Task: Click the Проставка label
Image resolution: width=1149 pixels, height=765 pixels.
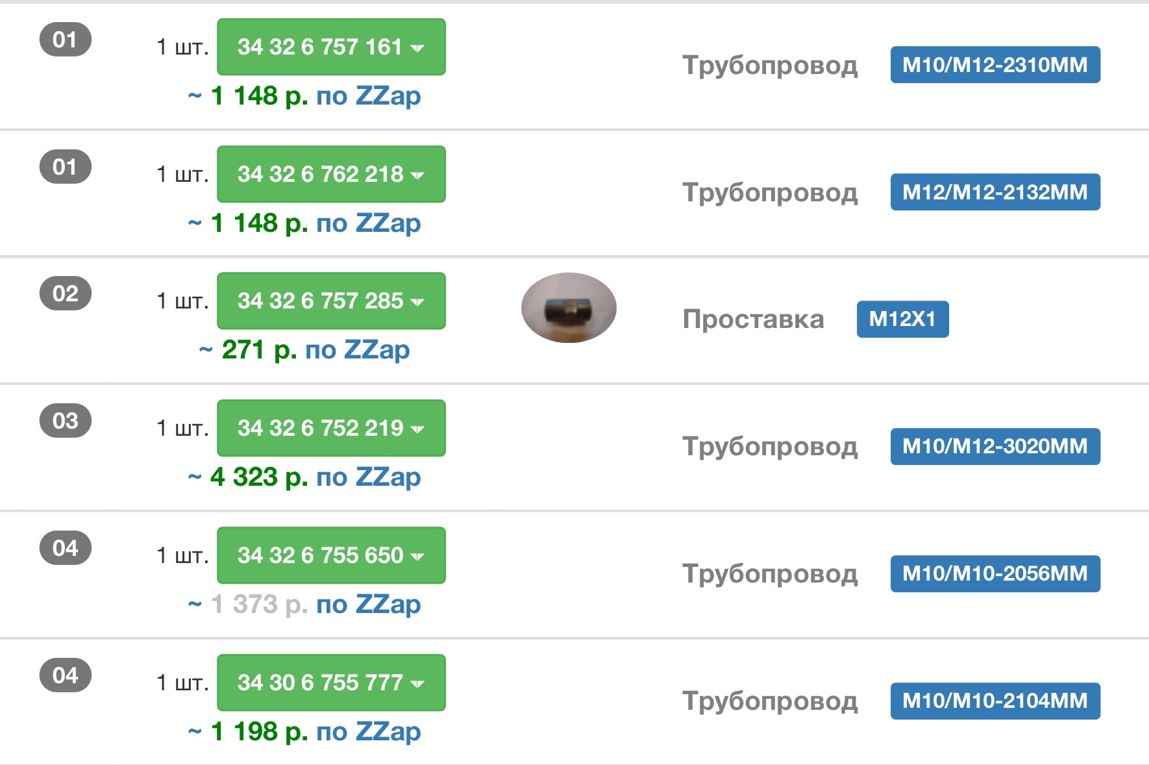Action: (754, 319)
